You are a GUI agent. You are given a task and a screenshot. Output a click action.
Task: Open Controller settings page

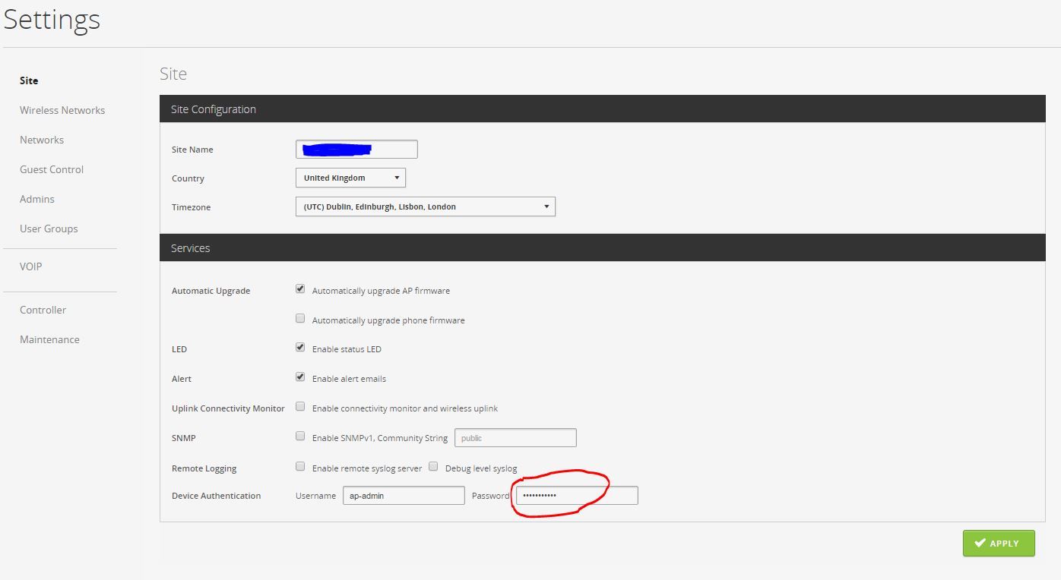click(43, 310)
